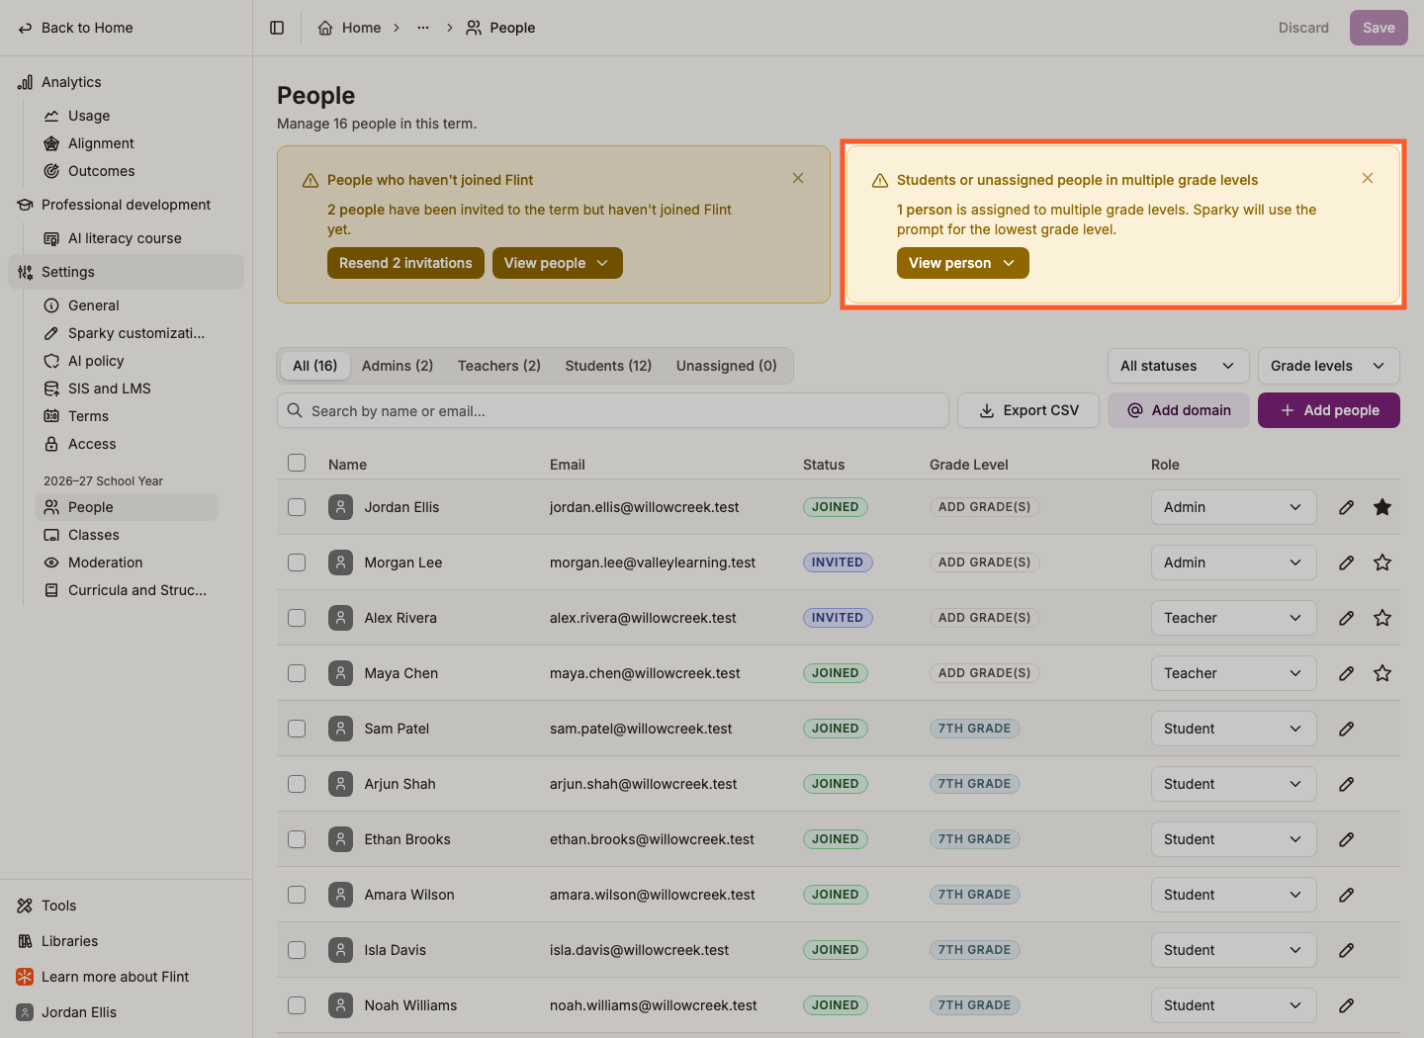Click the breadcrumb ellipsis icon
This screenshot has height=1038, width=1424.
(423, 28)
